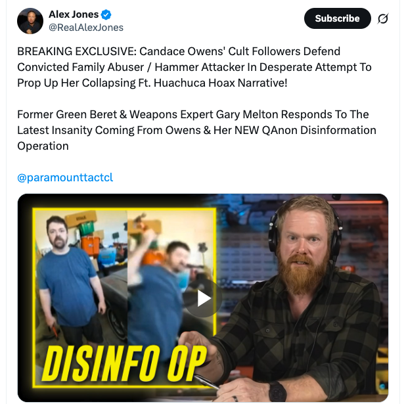Click the orange cooler in the inset photo
Image resolution: width=406 pixels, height=404 pixels.
coord(91,245)
